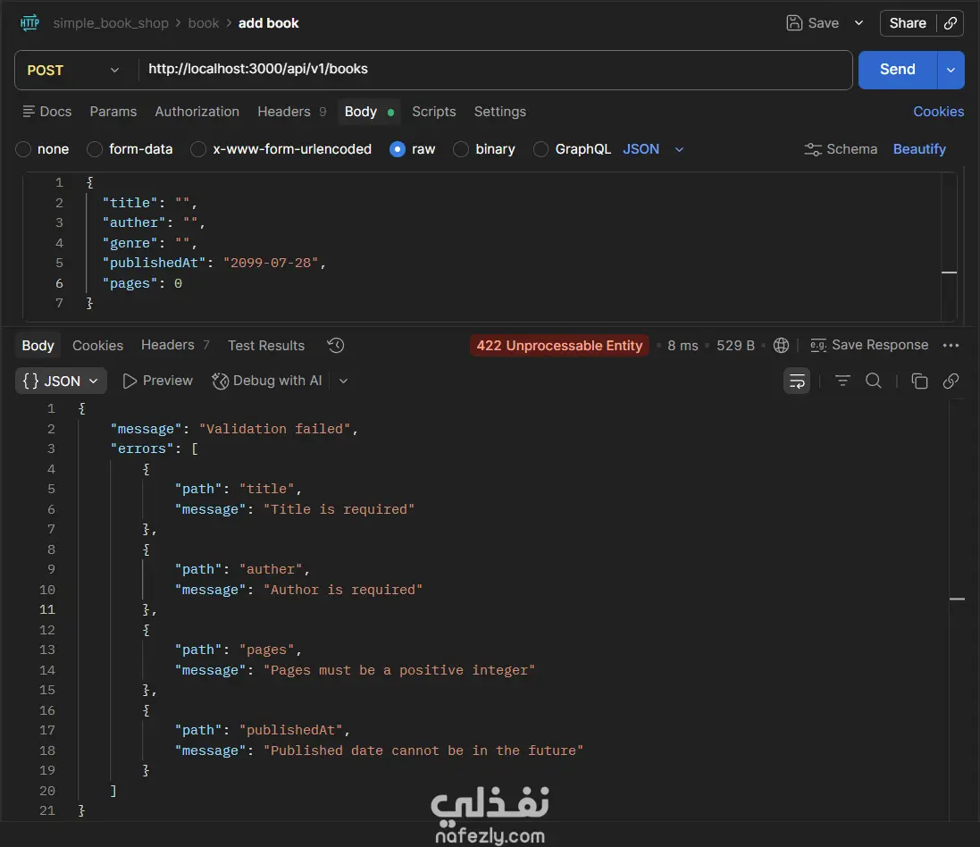The width and height of the screenshot is (980, 847).
Task: Copy request link via chain icon
Action: (950, 23)
